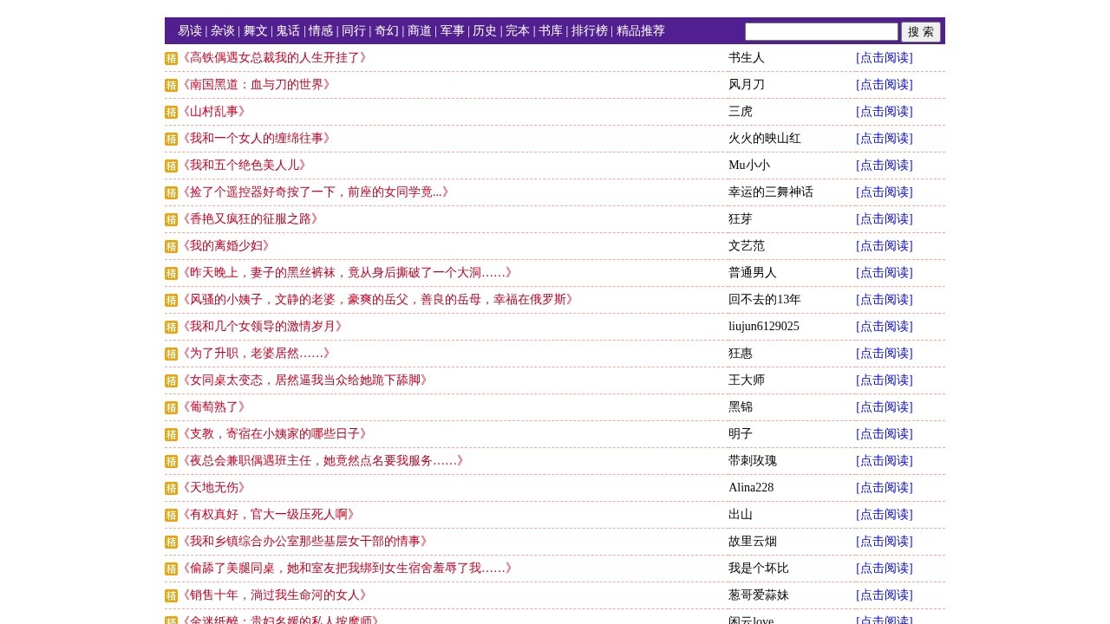Click the 精 badge beside 《我的离婚少妇》
The height and width of the screenshot is (624, 1110).
pyautogui.click(x=171, y=247)
